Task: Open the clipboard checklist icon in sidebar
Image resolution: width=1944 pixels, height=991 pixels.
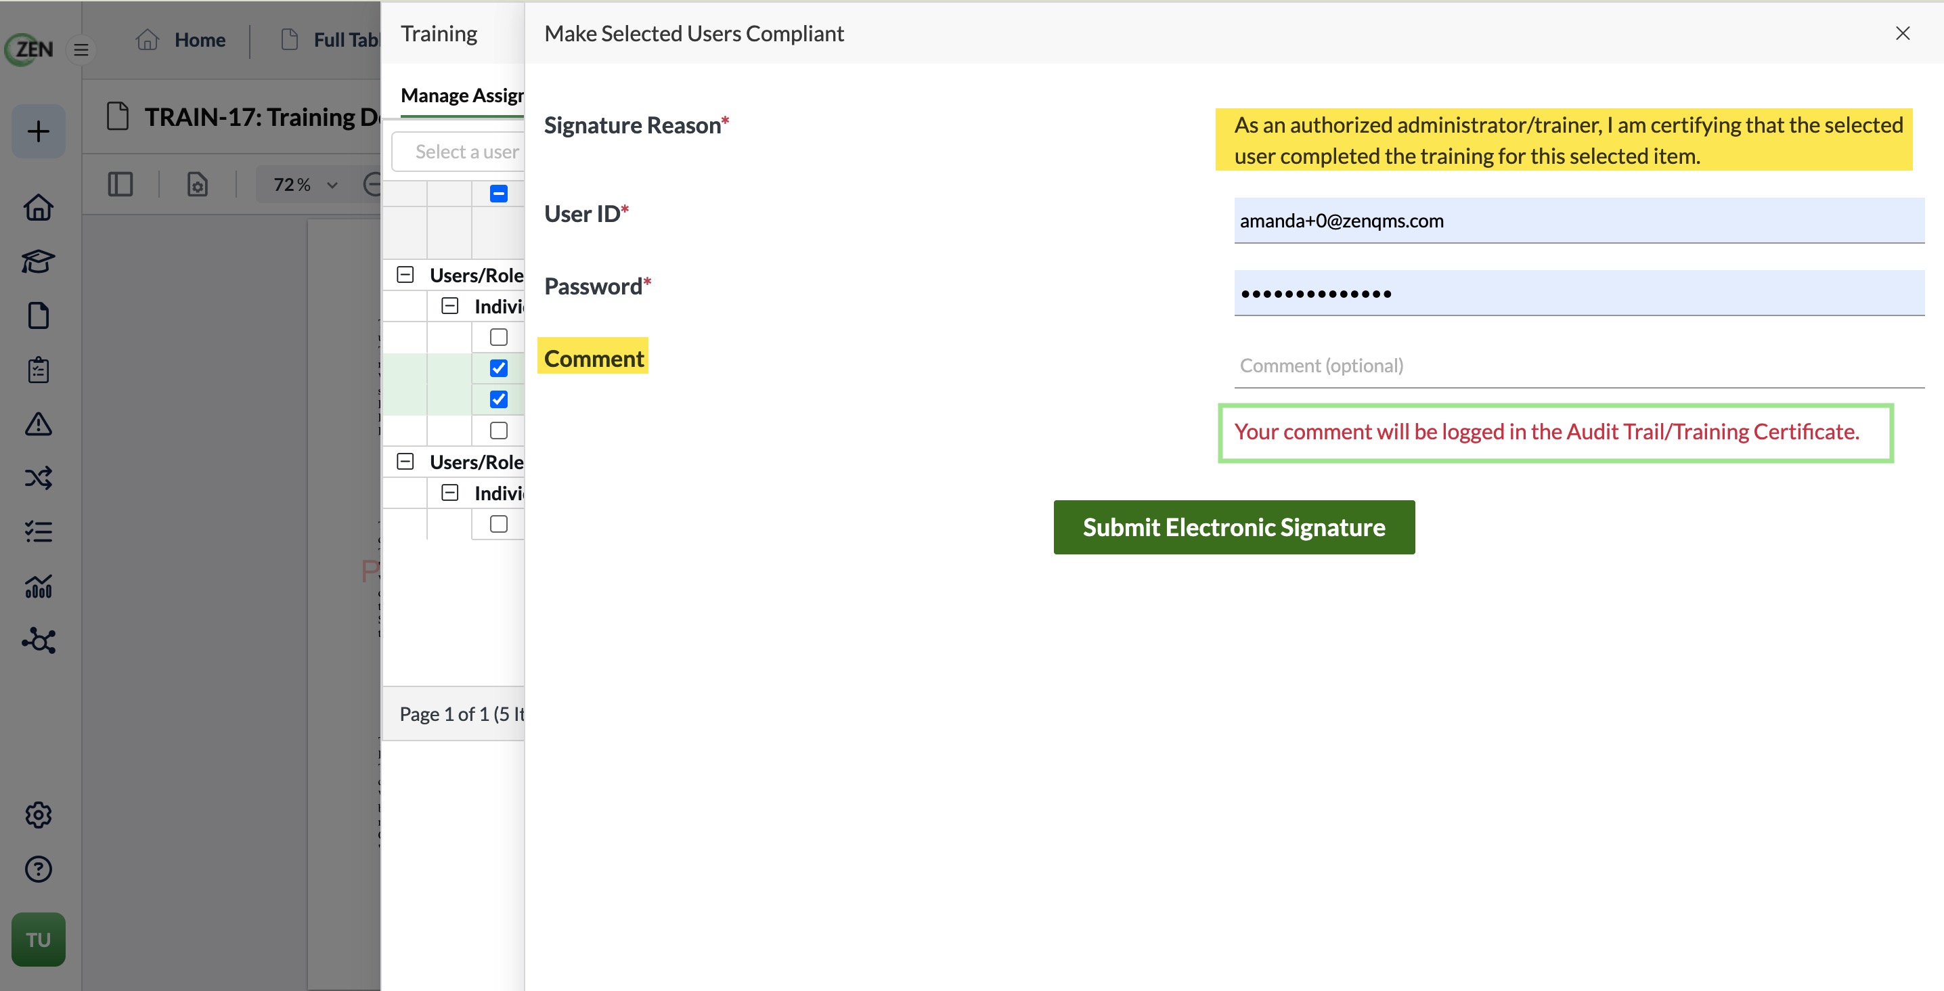Action: point(39,370)
